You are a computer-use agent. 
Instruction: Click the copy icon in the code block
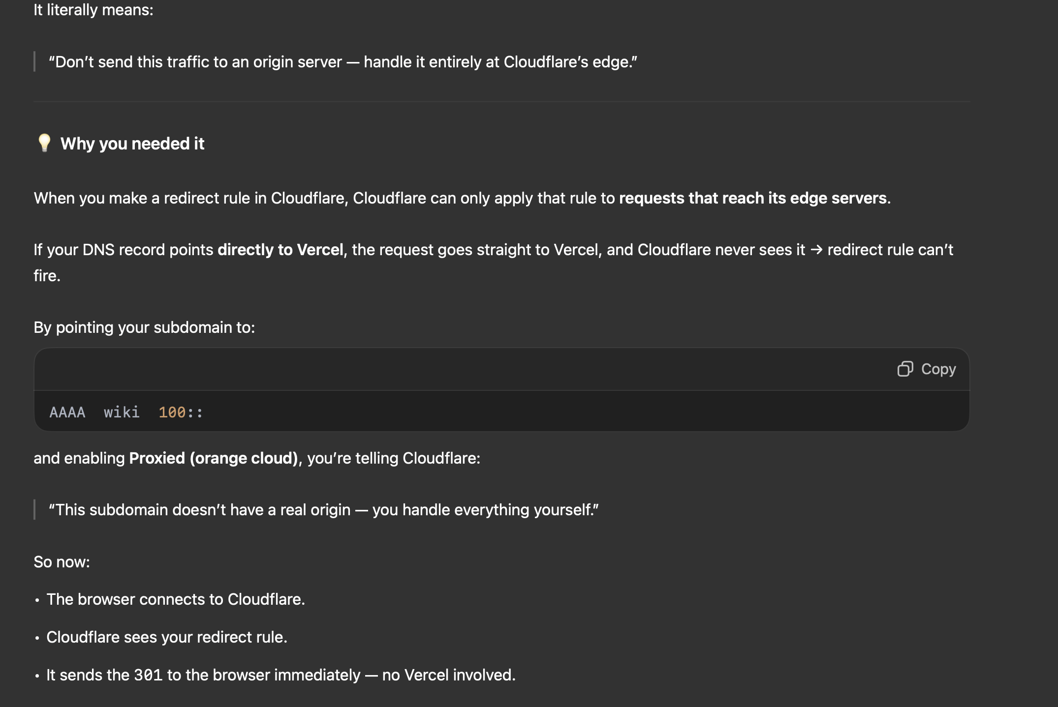(x=905, y=369)
